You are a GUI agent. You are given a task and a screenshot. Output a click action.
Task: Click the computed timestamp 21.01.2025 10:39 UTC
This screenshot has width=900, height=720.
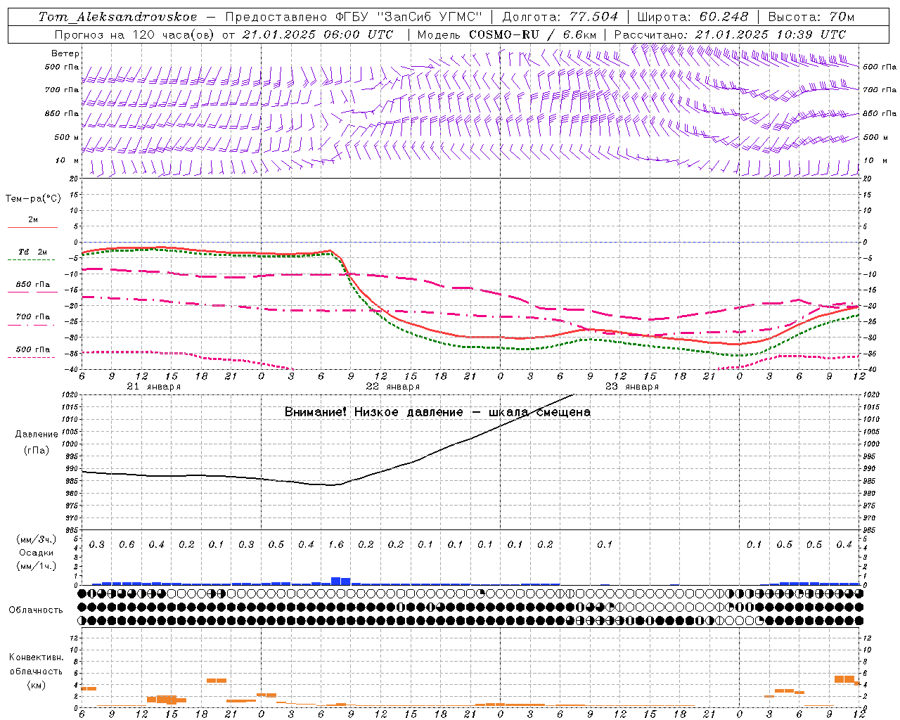click(x=771, y=34)
